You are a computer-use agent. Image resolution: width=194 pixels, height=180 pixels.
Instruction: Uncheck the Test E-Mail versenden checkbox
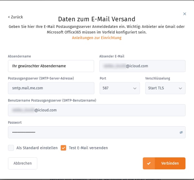[x=63, y=148]
